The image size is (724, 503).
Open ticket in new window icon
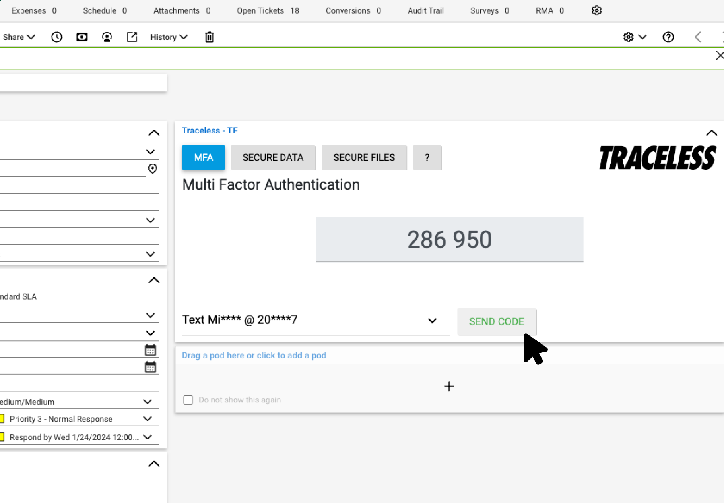click(x=132, y=37)
